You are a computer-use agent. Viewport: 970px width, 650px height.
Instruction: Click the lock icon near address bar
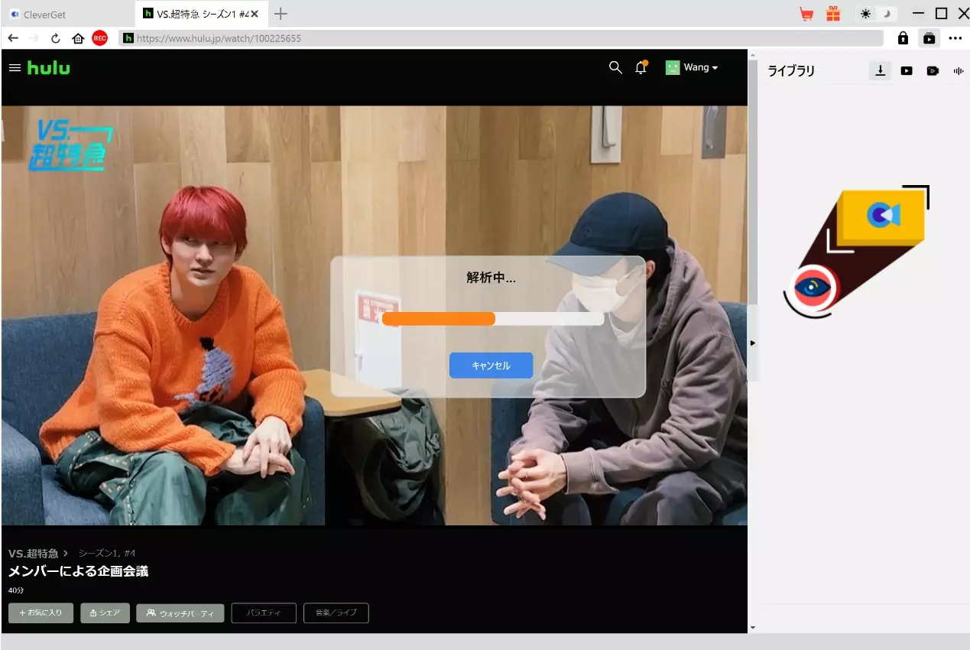(x=903, y=37)
